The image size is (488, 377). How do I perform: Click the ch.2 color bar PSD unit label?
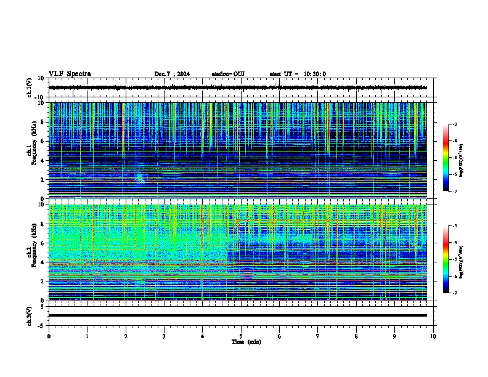(462, 262)
